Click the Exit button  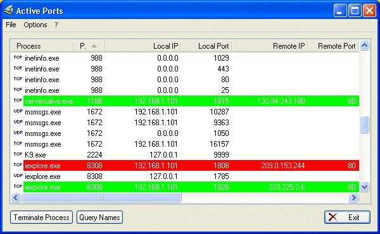pyautogui.click(x=347, y=218)
